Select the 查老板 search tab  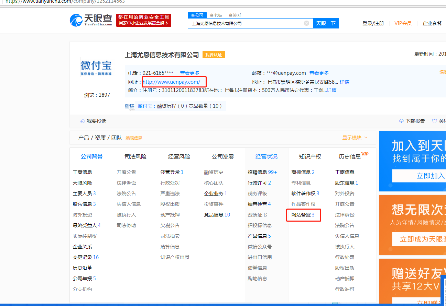coord(216,15)
